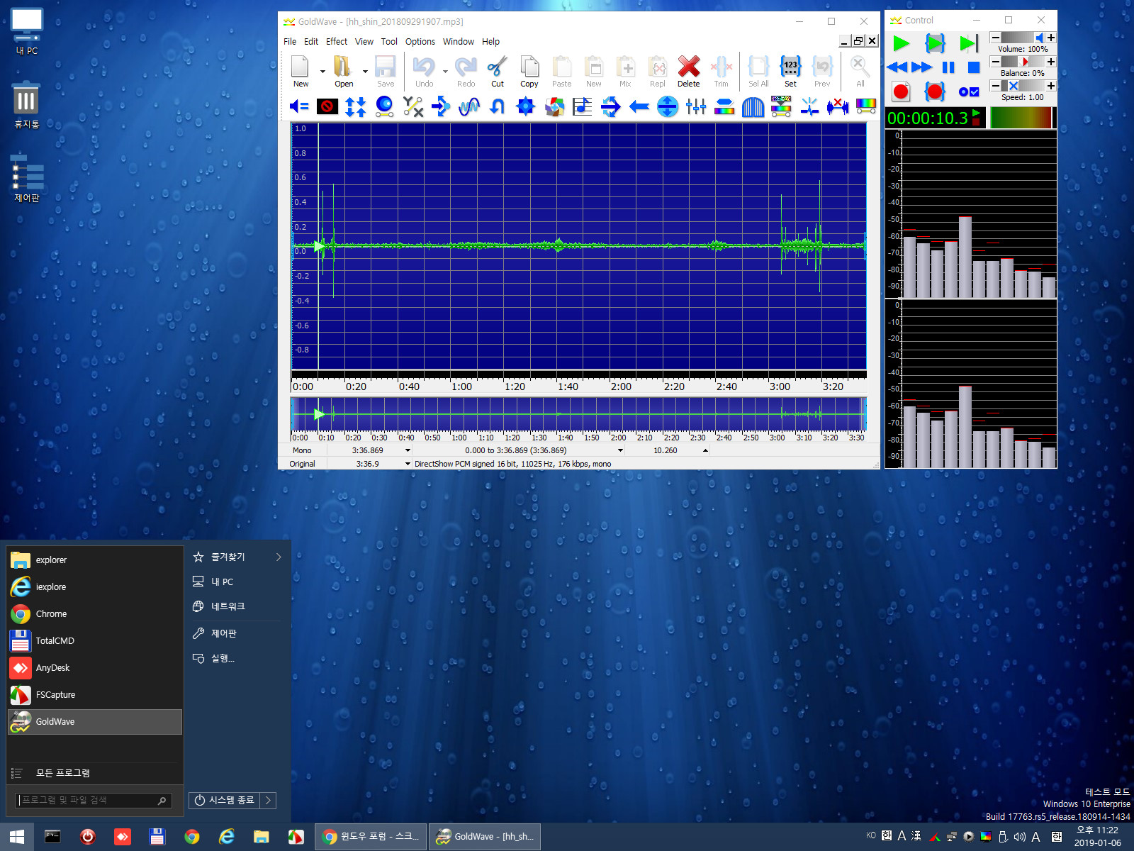
Task: Click the invert U-turn arrow icon
Action: 498,106
